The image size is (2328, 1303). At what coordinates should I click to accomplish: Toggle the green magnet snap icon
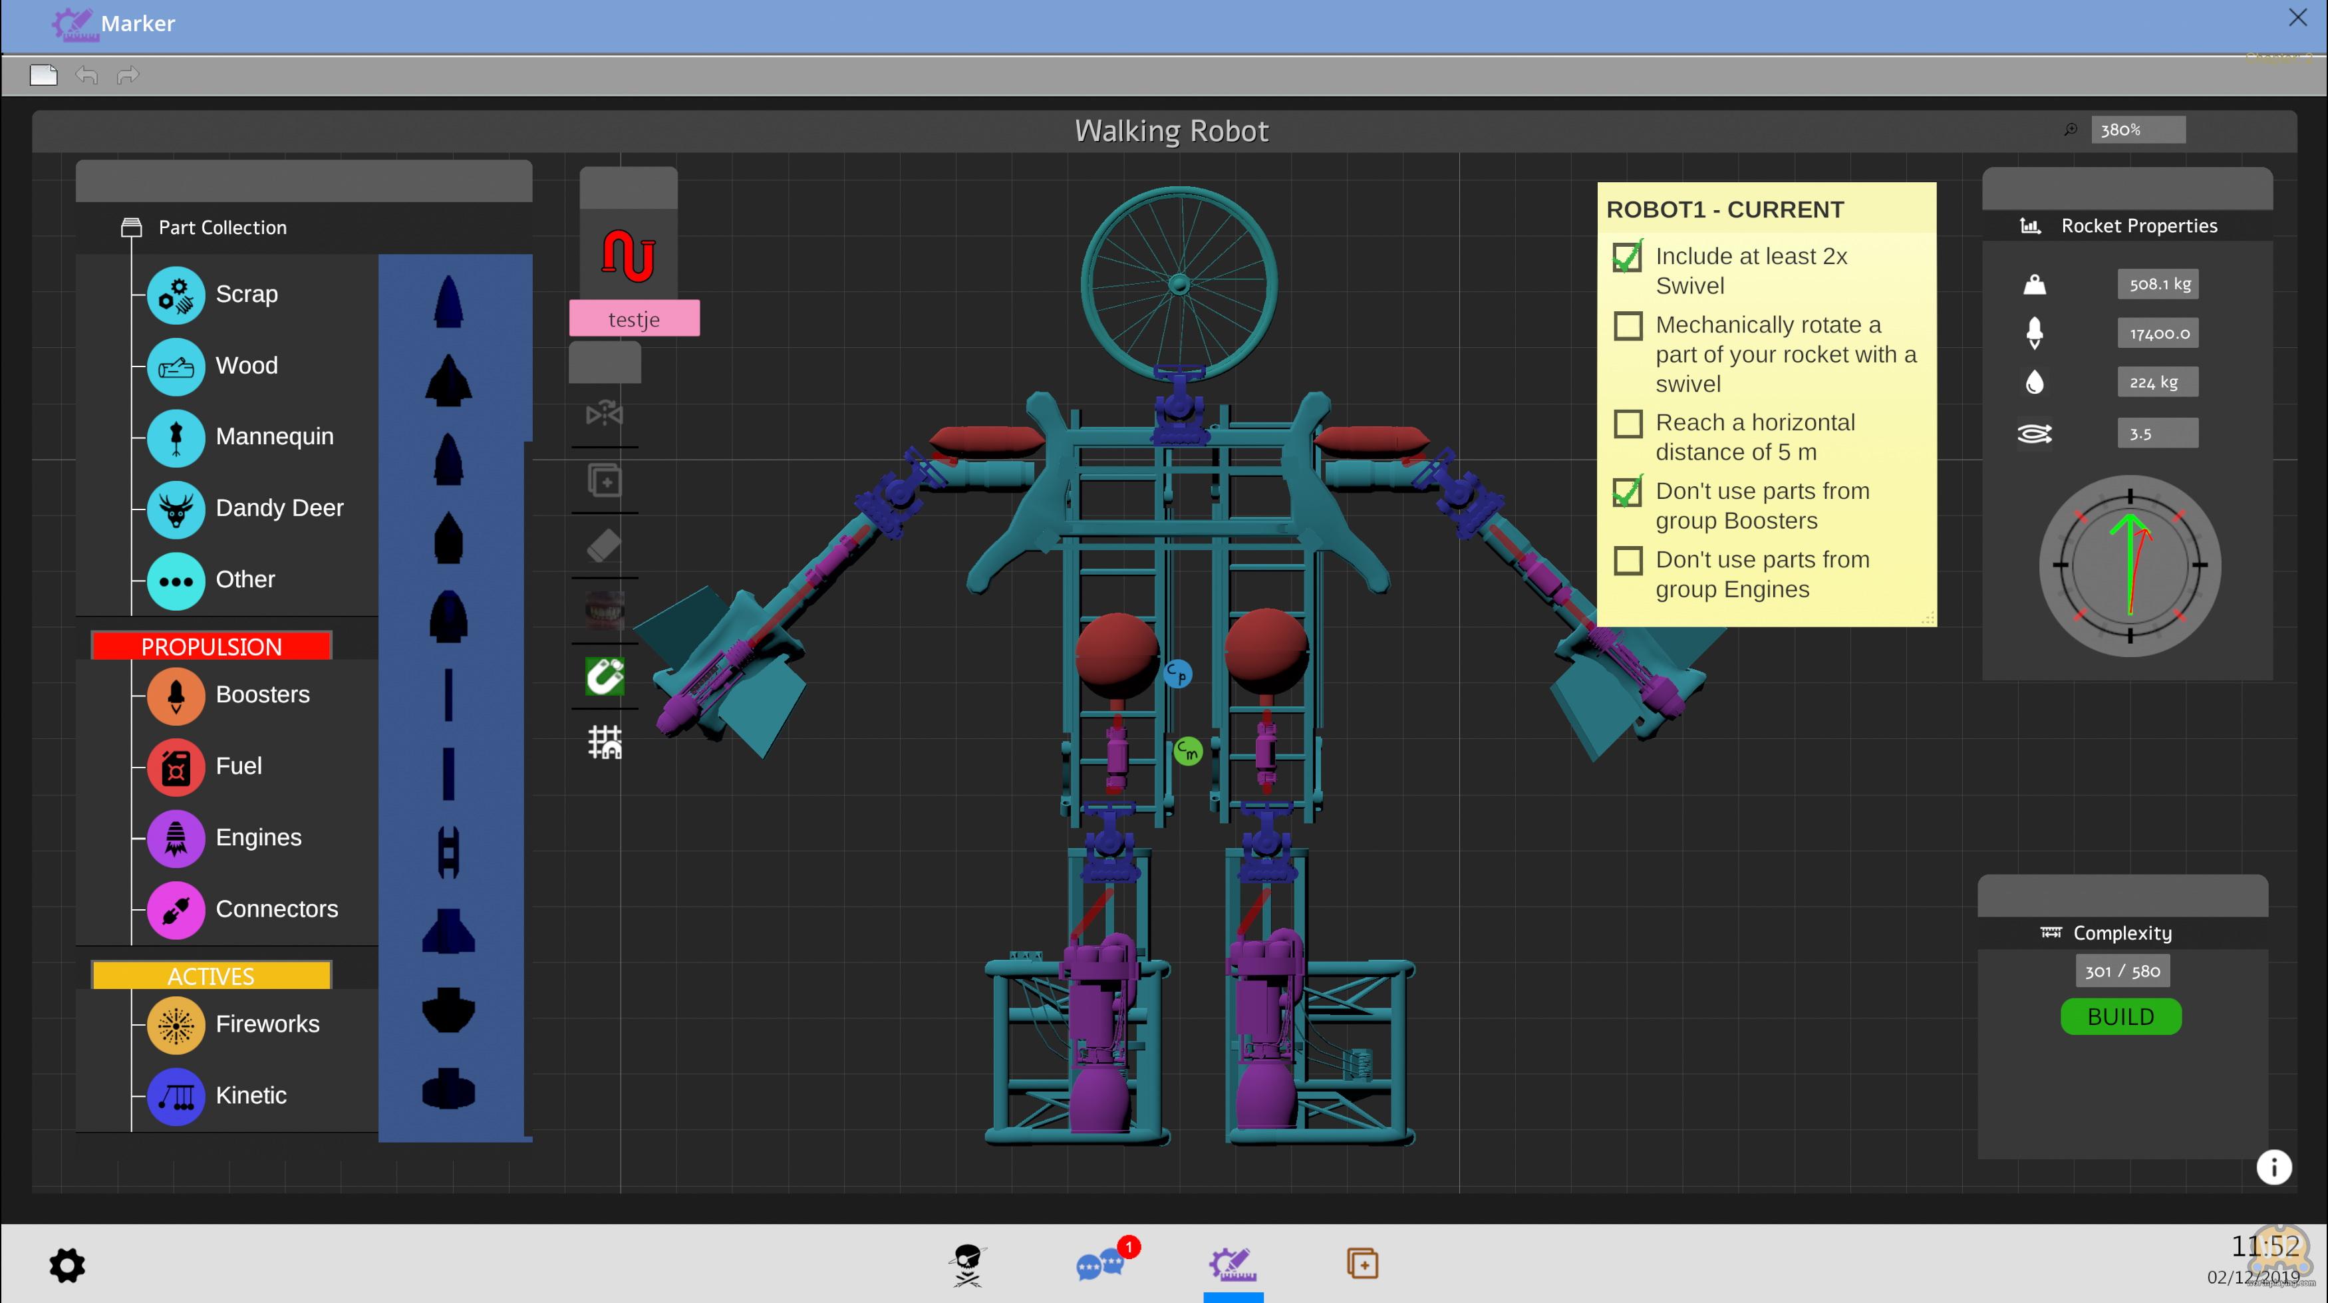[605, 676]
